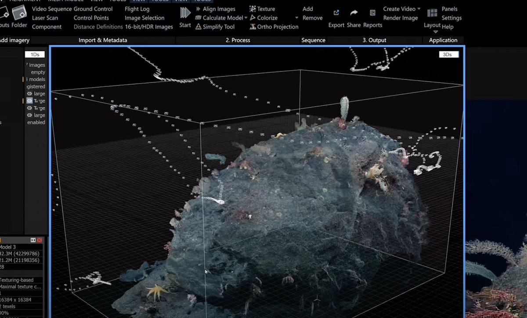The image size is (527, 318).
Task: Close the Model 3 info panel
Action: click(40, 240)
